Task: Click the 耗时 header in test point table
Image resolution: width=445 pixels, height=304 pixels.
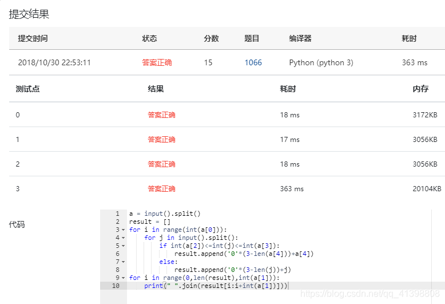Action: pos(288,89)
